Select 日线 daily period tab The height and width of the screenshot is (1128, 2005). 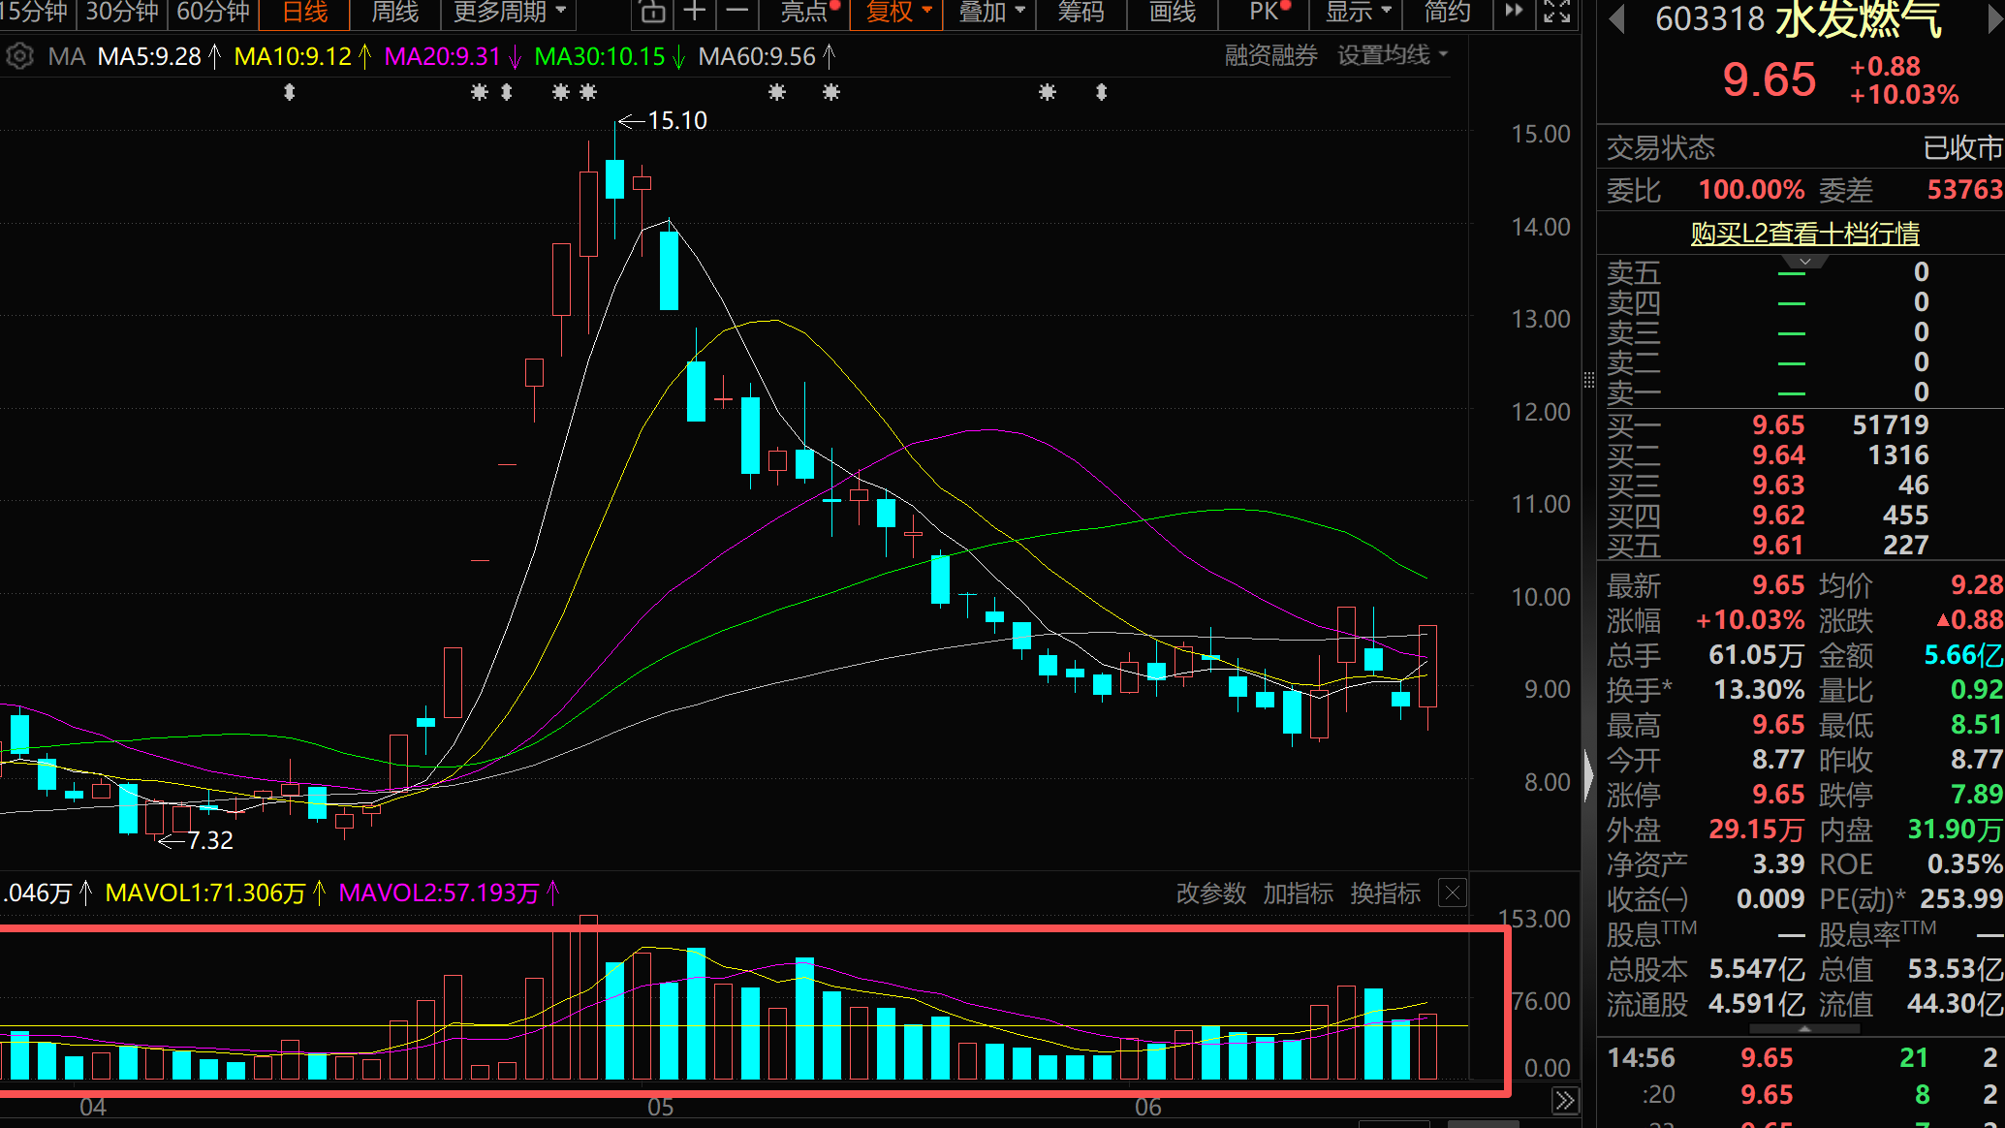304,13
